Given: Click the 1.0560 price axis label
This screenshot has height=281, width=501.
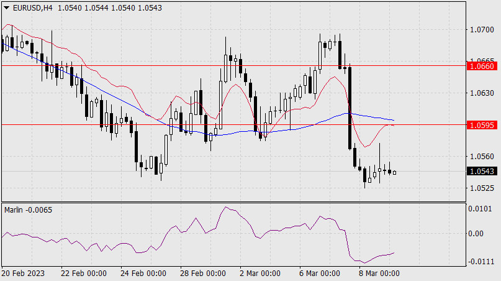Looking at the screenshot, I should click(482, 157).
